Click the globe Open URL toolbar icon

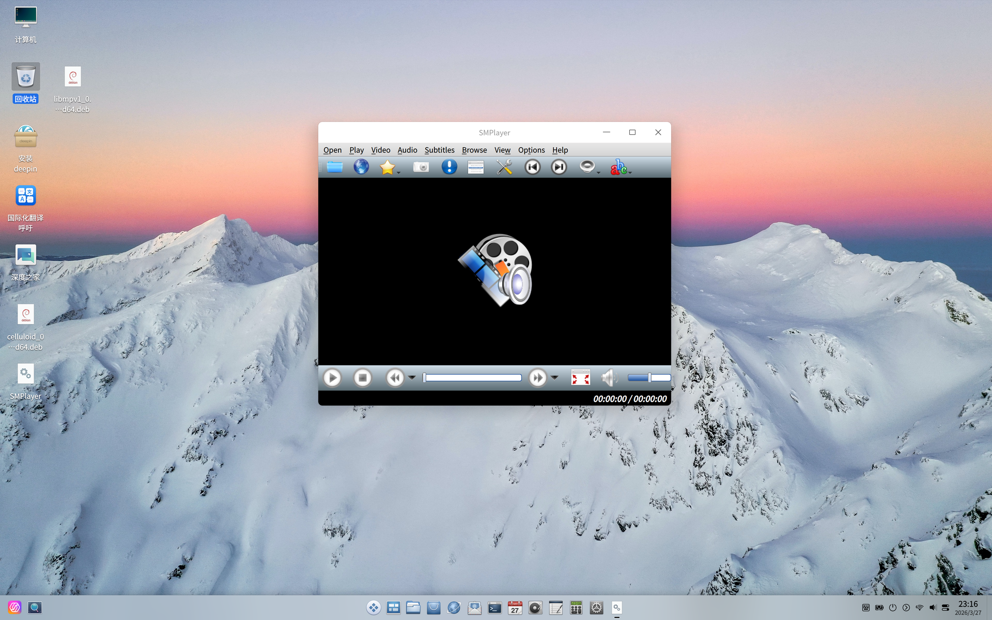(x=361, y=167)
